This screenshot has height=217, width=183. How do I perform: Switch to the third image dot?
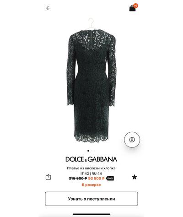[95, 151]
